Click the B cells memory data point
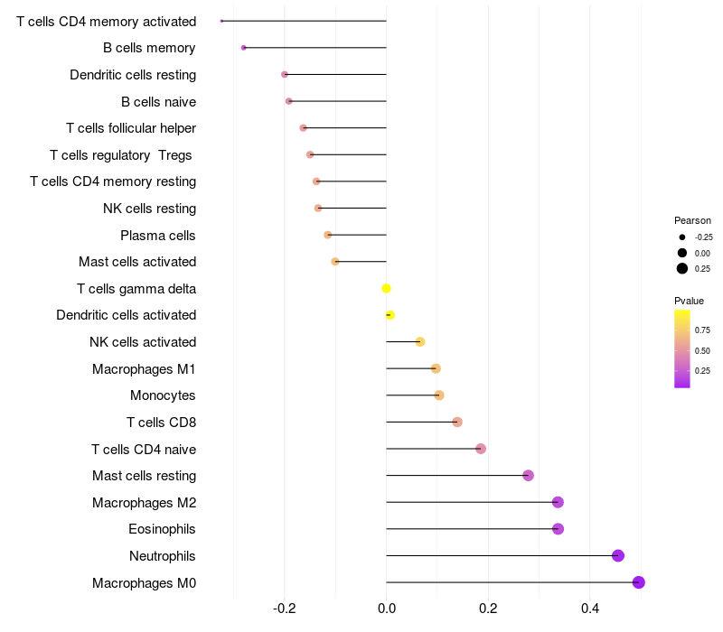 click(x=243, y=48)
